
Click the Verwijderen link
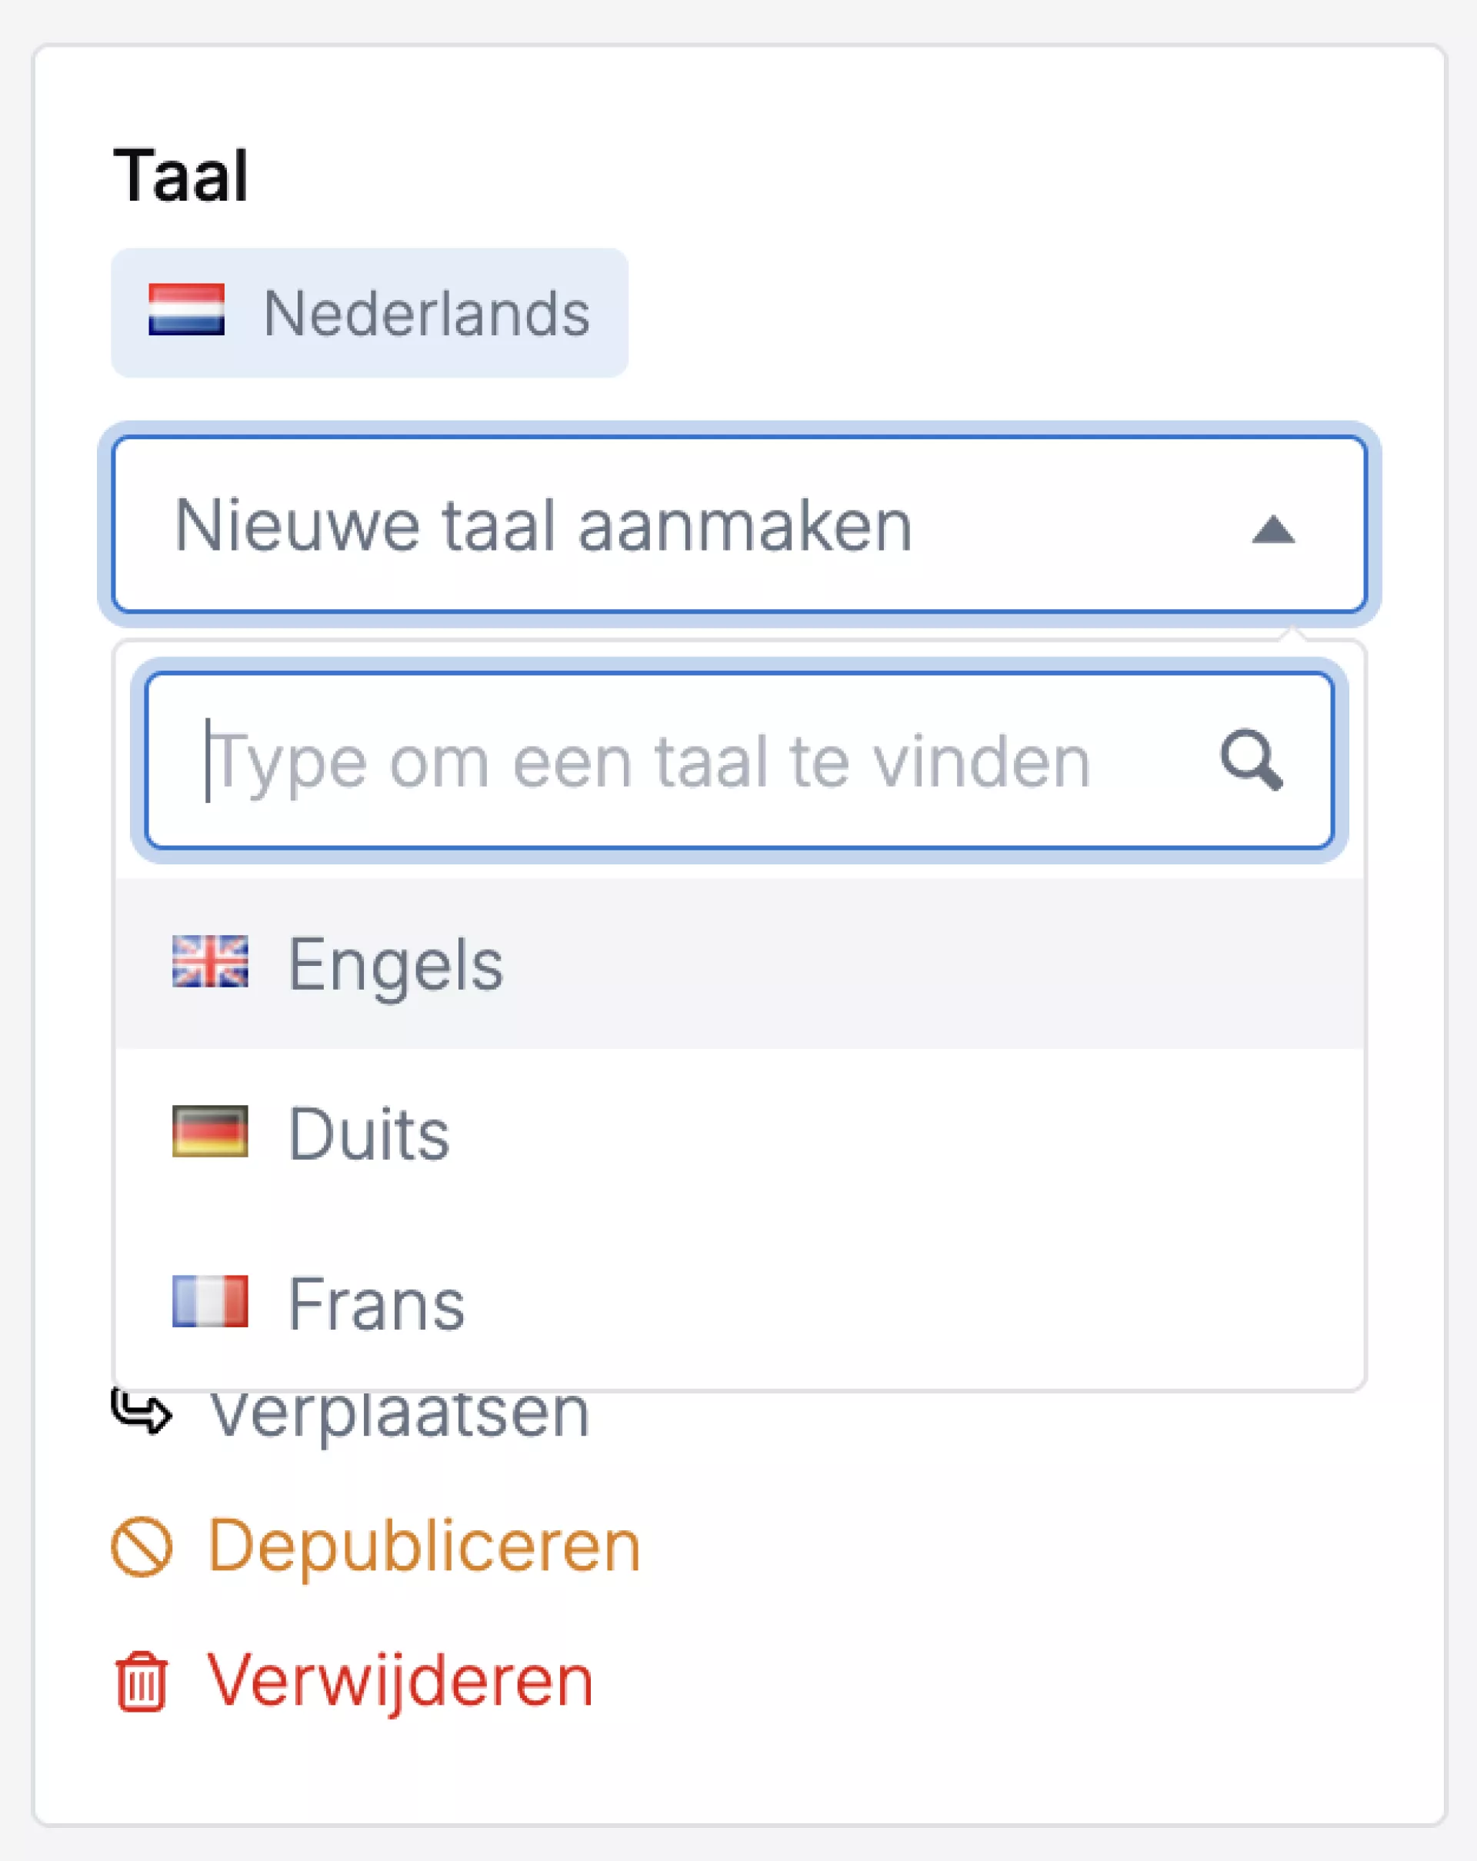click(400, 1680)
